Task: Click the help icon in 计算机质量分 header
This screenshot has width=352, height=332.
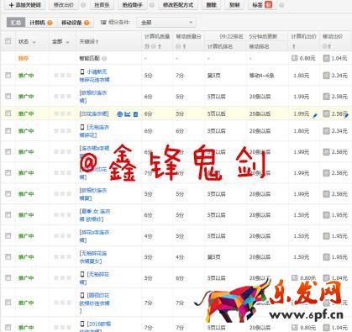Action: (153, 46)
